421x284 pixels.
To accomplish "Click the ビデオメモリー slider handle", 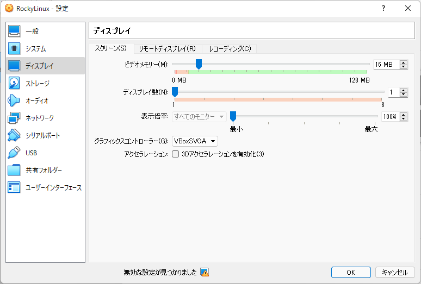I will click(x=199, y=65).
